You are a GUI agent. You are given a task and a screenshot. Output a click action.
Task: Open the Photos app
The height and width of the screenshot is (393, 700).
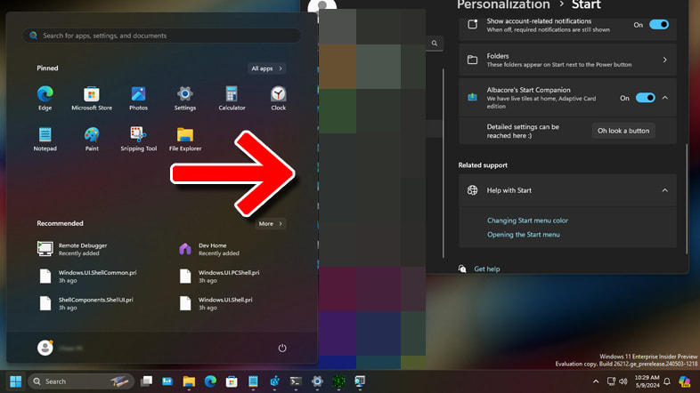pyautogui.click(x=138, y=96)
